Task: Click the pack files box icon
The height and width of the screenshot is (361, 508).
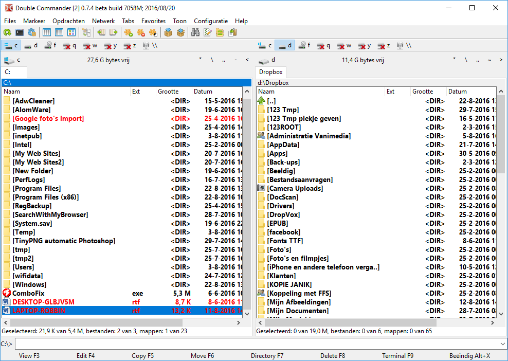Action: coord(168,32)
